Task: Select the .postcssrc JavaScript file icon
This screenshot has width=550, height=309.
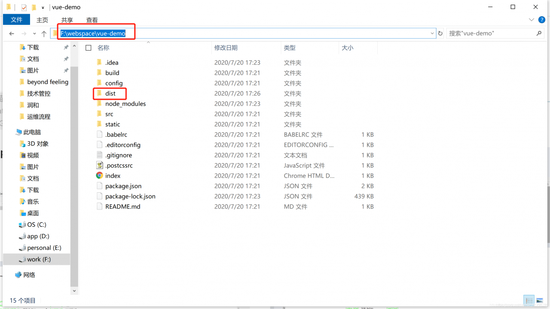Action: pos(99,165)
